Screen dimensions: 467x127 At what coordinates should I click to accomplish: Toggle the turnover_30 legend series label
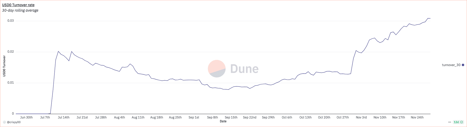(451, 65)
